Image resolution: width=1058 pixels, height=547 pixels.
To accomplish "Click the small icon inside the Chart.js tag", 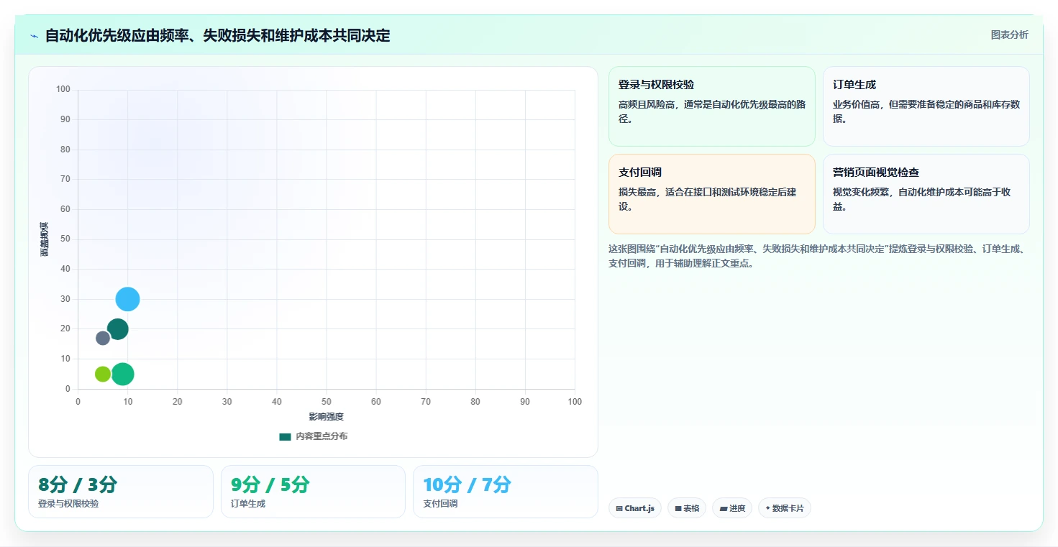I will click(x=619, y=509).
